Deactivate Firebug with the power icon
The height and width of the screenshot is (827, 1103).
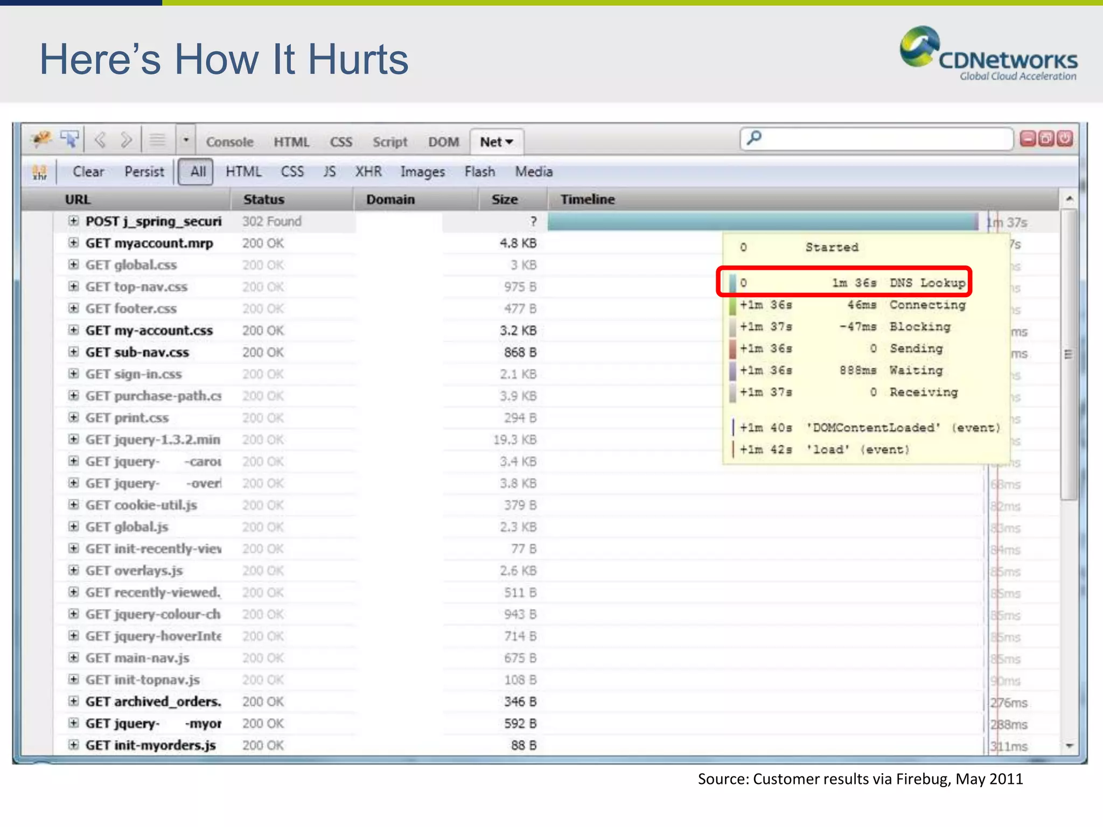point(1065,139)
